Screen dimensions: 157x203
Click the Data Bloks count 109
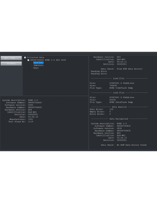pyautogui.click(x=111, y=109)
